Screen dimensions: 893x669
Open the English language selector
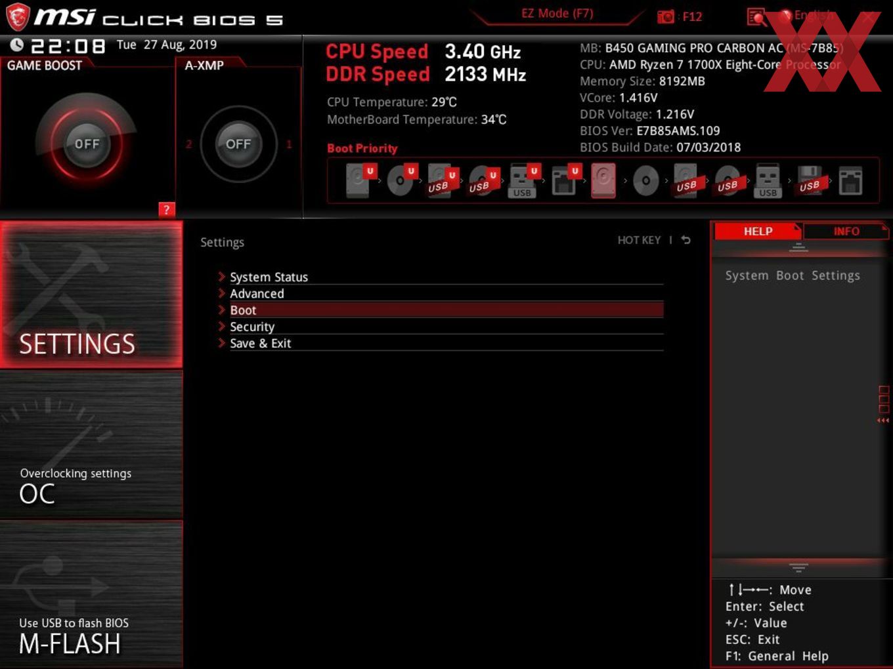[806, 15]
